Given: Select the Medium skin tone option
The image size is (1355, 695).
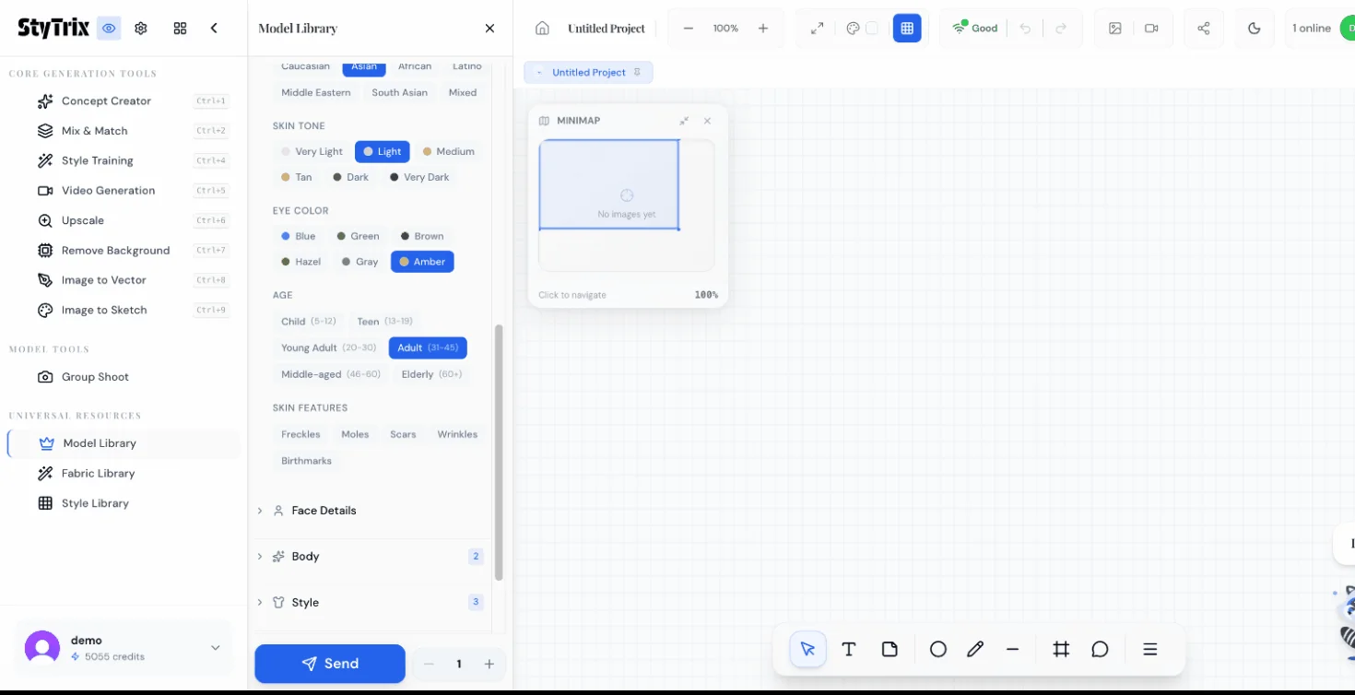Looking at the screenshot, I should pos(448,151).
